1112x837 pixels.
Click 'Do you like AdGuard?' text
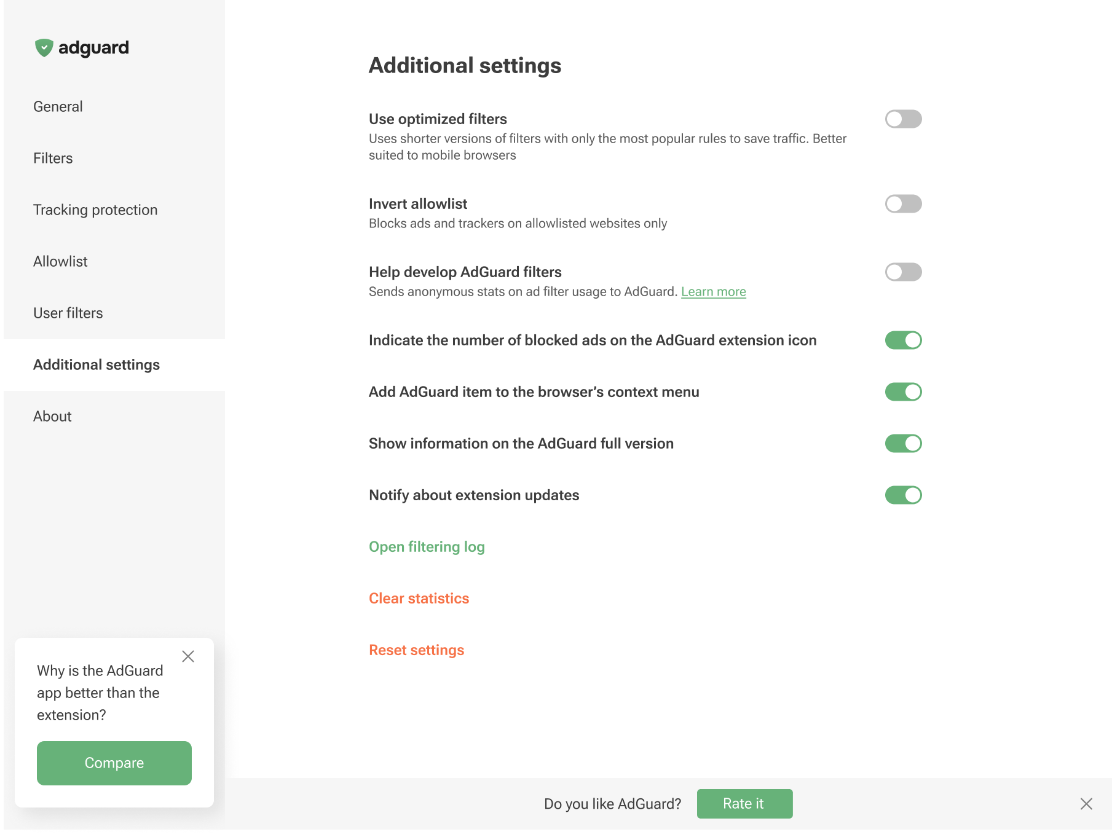point(612,804)
